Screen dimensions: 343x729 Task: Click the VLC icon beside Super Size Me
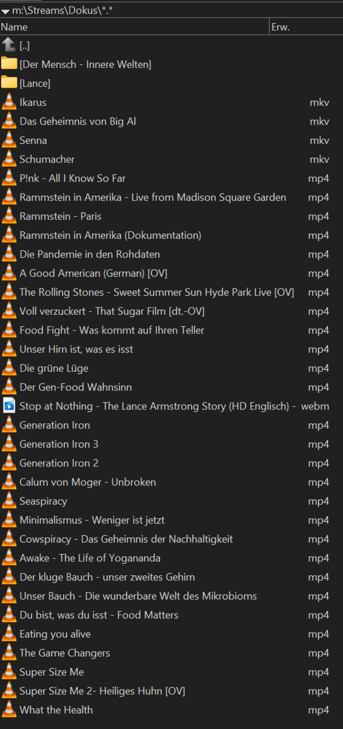pyautogui.click(x=9, y=671)
